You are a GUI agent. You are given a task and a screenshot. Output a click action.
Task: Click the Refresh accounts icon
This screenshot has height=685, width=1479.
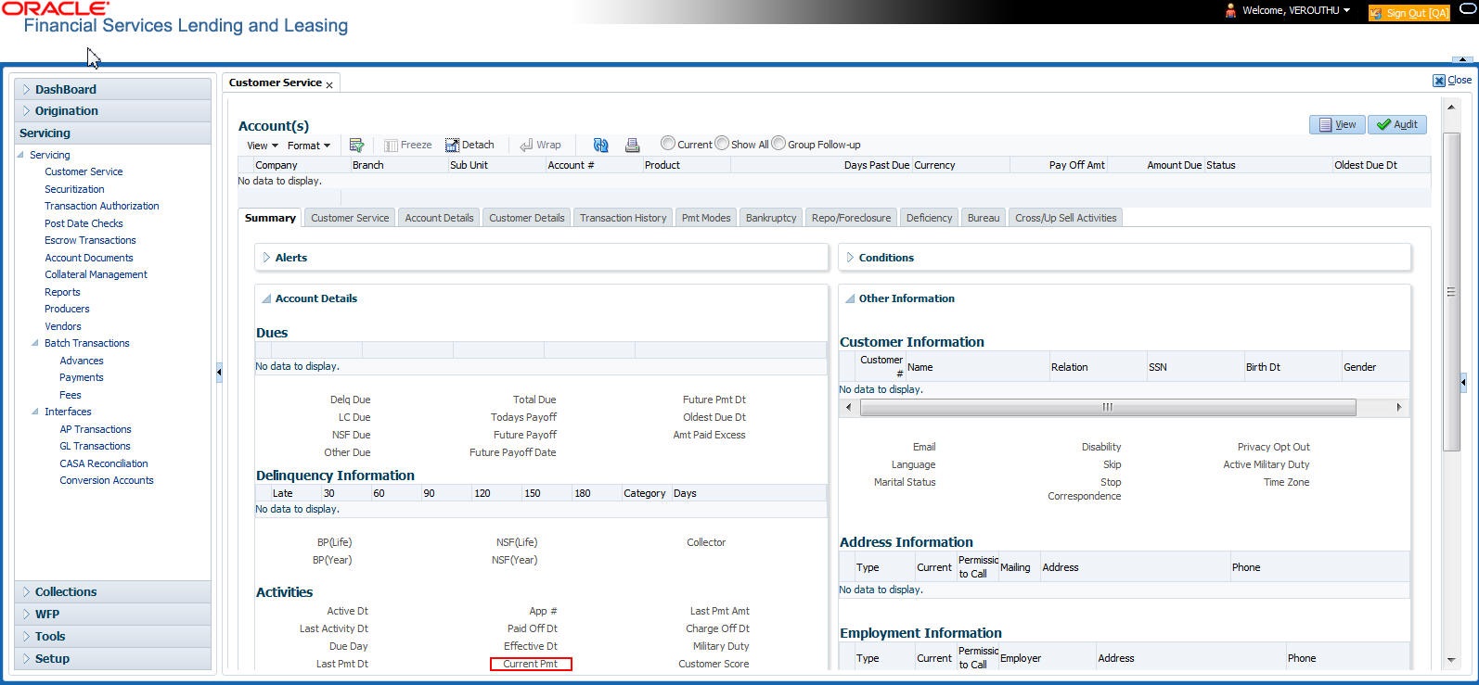coord(601,146)
